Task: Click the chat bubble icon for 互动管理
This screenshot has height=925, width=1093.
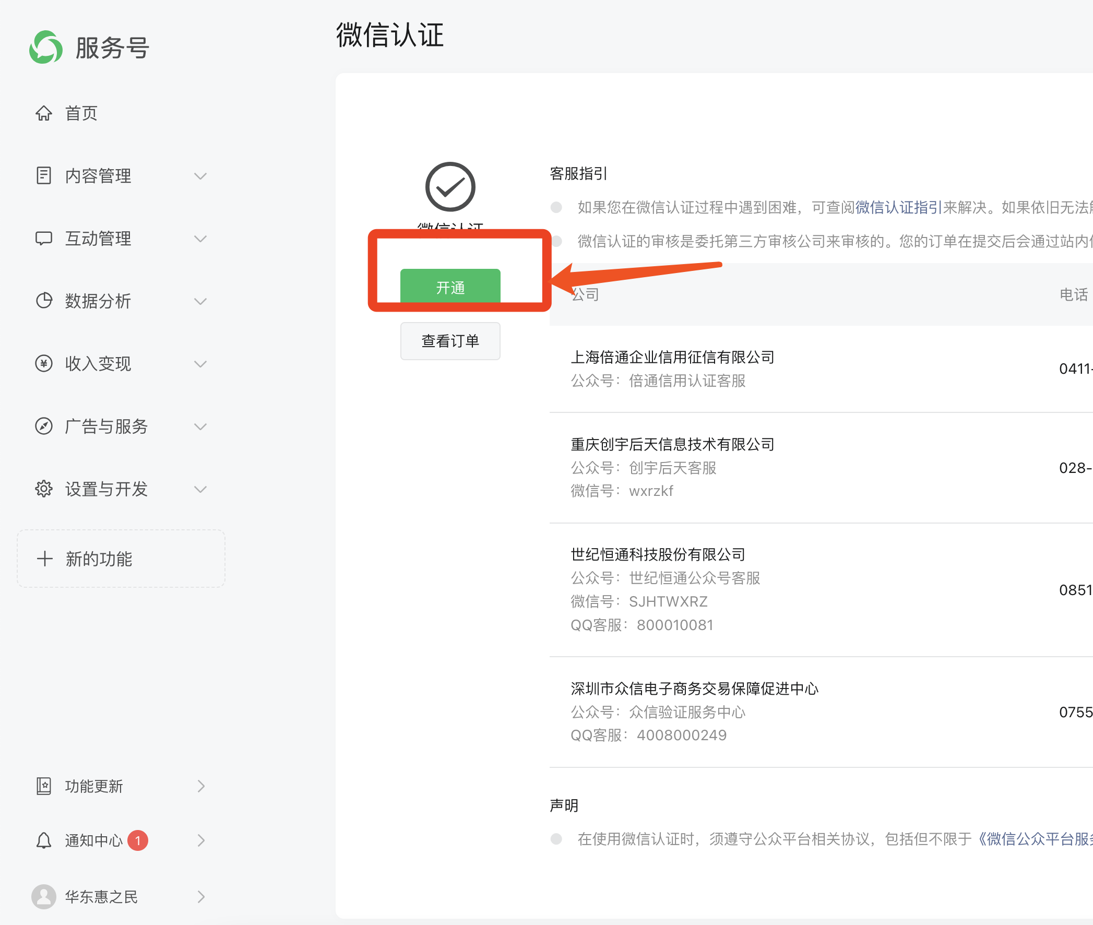Action: (44, 238)
